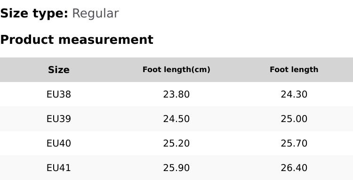Viewport: 353px width, 180px height.
Task: Click the 25.00 value in EU39 row
Action: click(x=294, y=119)
